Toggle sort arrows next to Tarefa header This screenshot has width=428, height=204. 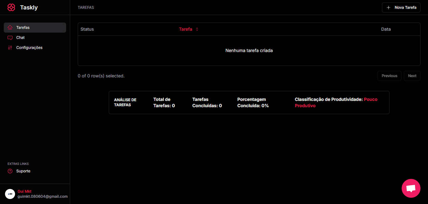click(x=197, y=29)
